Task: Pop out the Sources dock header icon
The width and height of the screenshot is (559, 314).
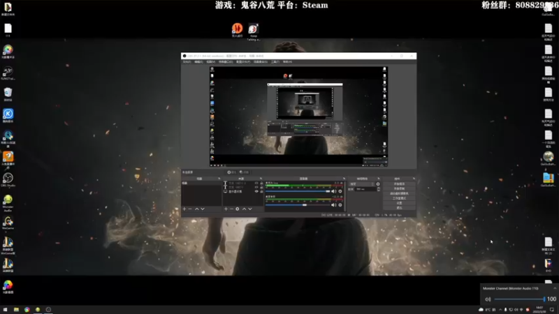Action: [x=261, y=179]
